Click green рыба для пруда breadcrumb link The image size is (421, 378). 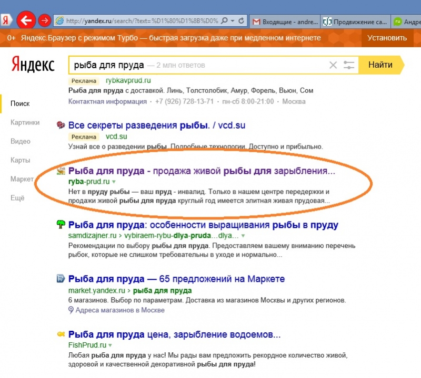pos(163,290)
